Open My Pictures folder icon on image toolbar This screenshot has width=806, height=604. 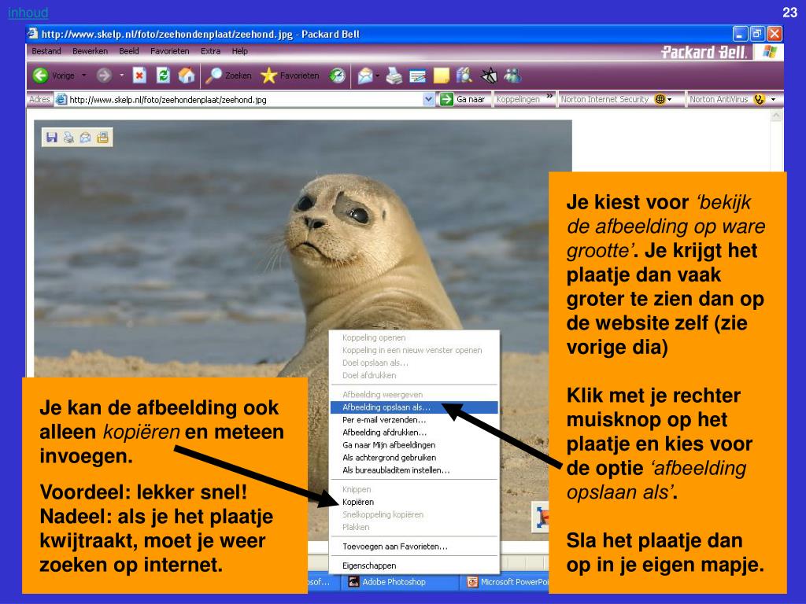[102, 137]
